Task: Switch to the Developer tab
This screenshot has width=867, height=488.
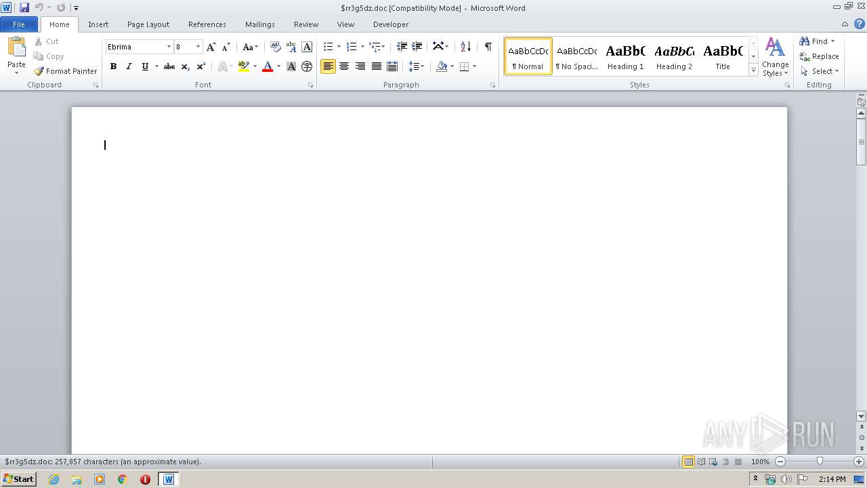Action: tap(391, 24)
